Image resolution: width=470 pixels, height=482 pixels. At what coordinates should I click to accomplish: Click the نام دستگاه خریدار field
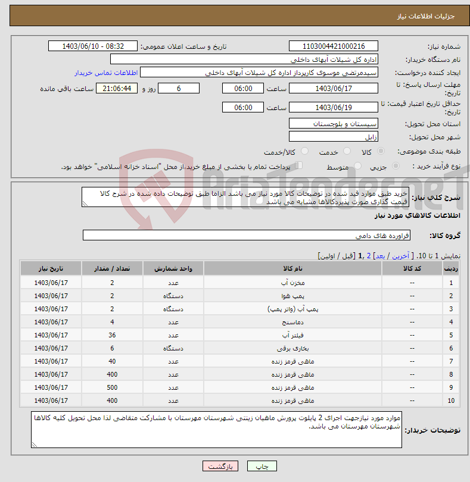tap(244, 60)
